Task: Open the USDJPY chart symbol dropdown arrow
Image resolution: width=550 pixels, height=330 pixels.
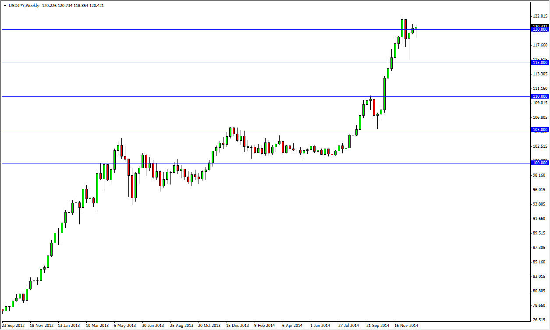Action: [6, 6]
